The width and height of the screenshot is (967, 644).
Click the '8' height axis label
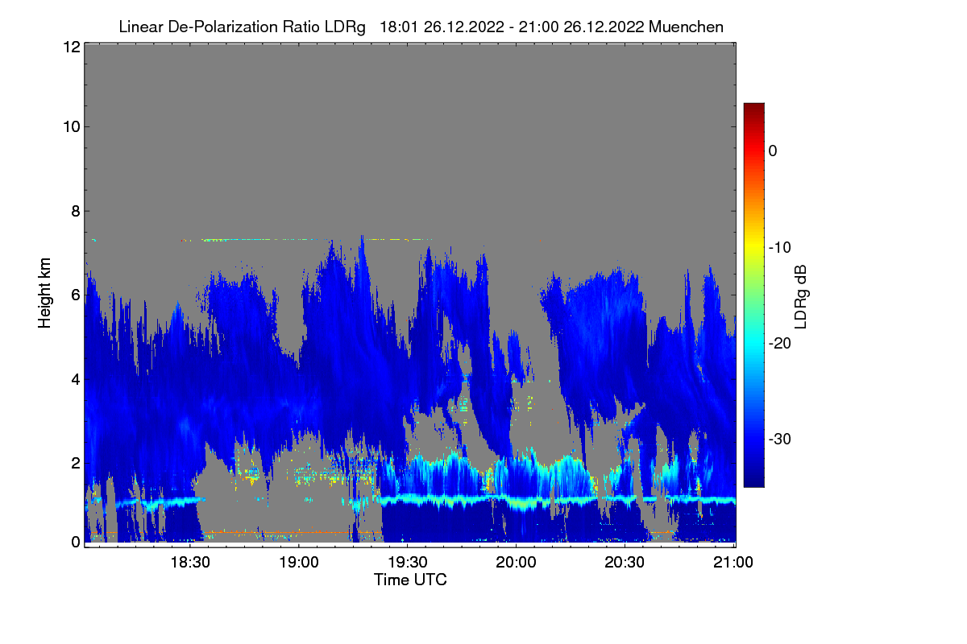coord(74,211)
